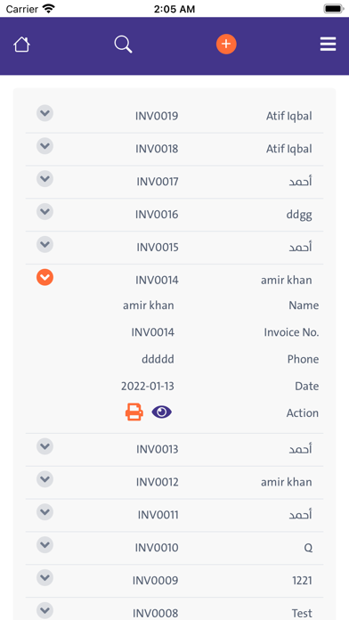Print invoice INV0014 with printer icon

coord(134,412)
